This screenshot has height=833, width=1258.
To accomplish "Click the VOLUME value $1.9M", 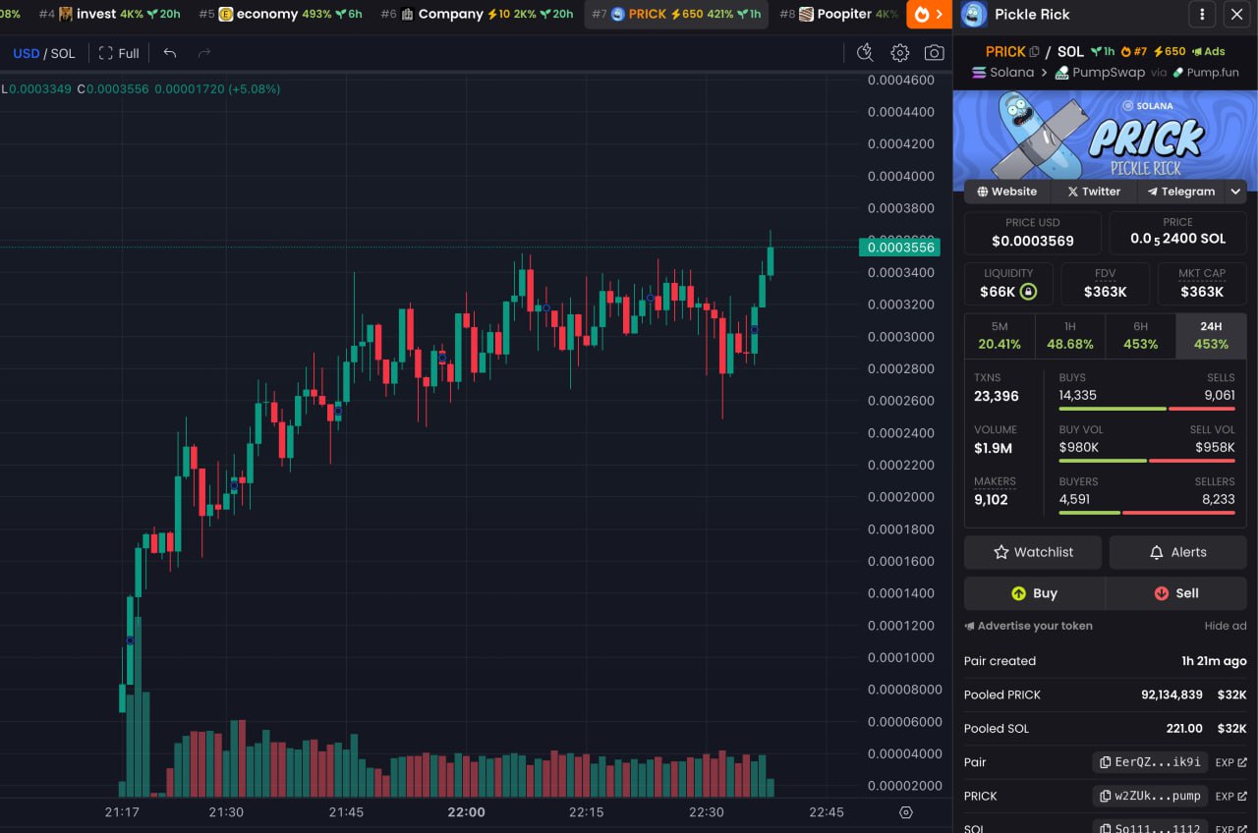I will 993,449.
